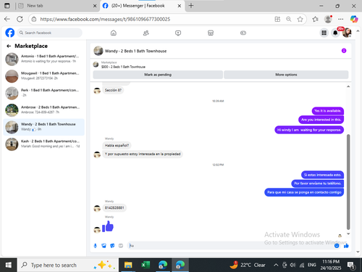This screenshot has height=272, width=362.
Task: Show hidden system tray icons chevron
Action: (276, 265)
